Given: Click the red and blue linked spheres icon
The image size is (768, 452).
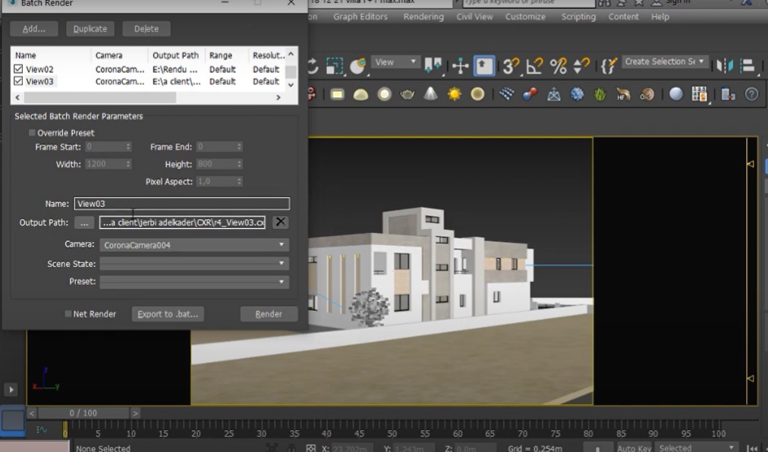Looking at the screenshot, I should point(530,93).
